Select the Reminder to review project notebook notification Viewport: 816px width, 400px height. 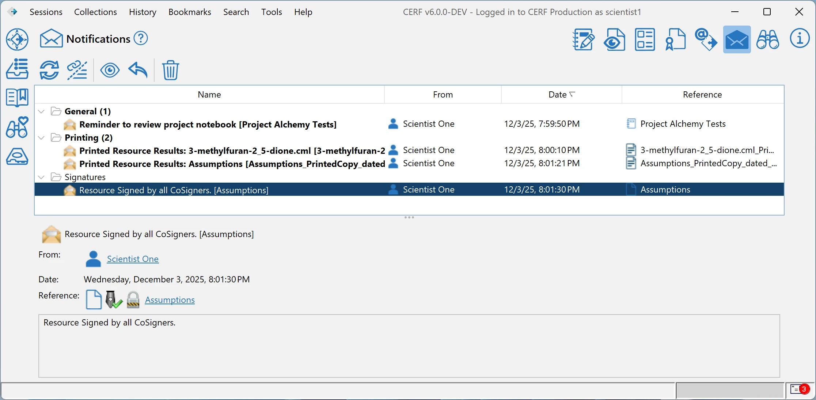208,125
